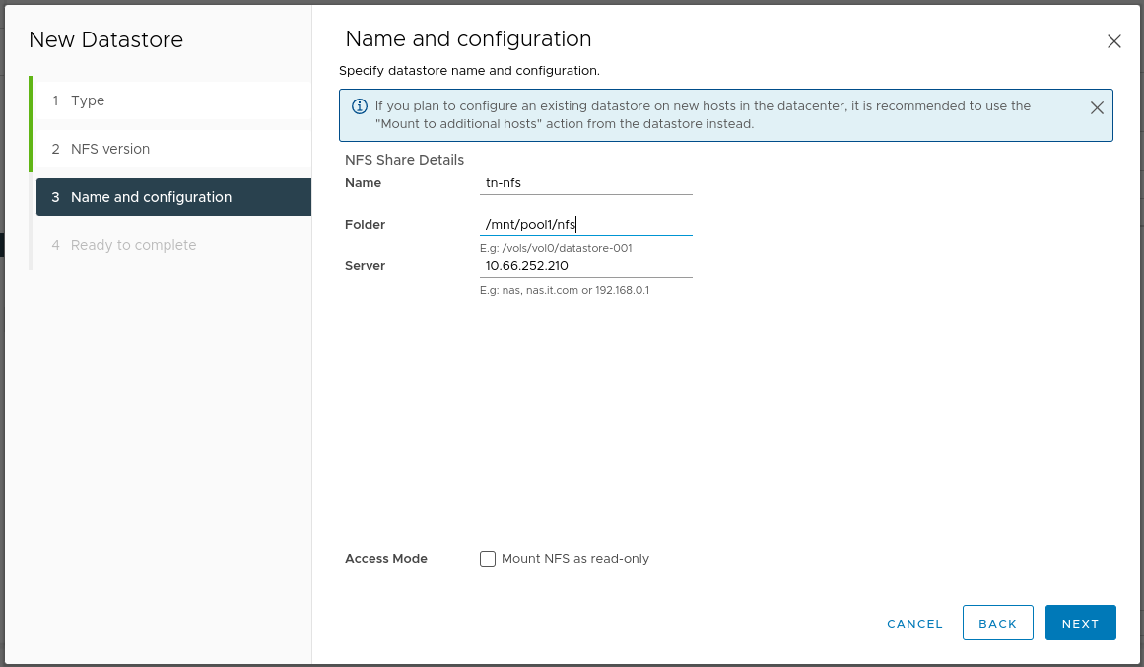The image size is (1144, 667).
Task: Select step 3 Name and configuration
Action: pos(151,197)
